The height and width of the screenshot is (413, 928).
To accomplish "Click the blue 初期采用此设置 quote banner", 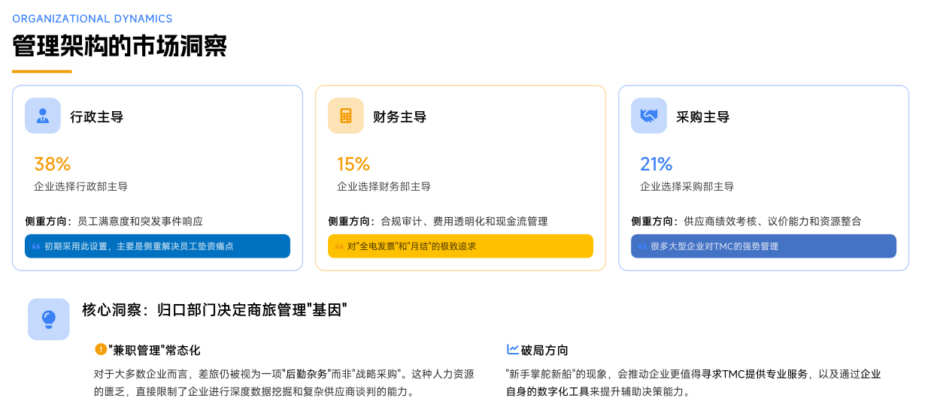I will click(x=157, y=246).
